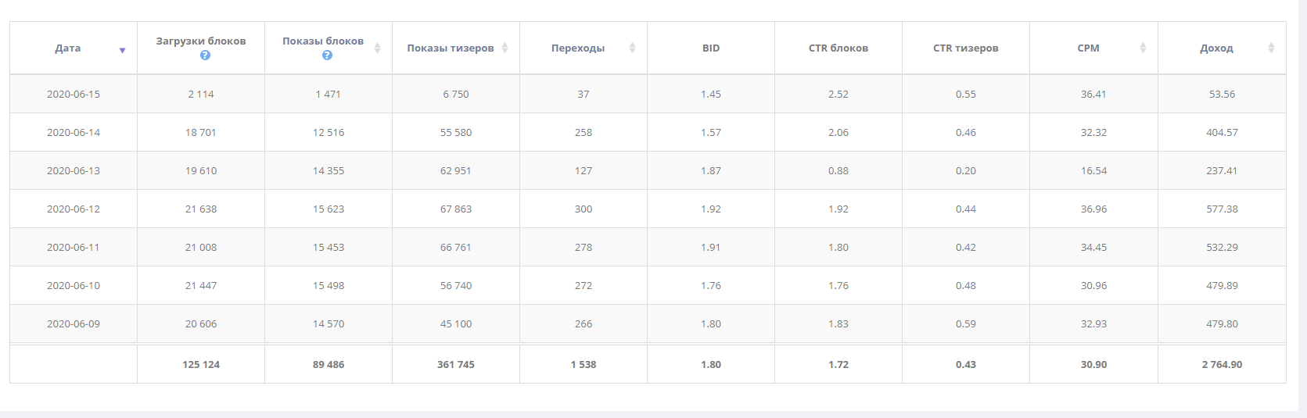
Task: Select the 404.57 income cell
Action: pos(1222,132)
